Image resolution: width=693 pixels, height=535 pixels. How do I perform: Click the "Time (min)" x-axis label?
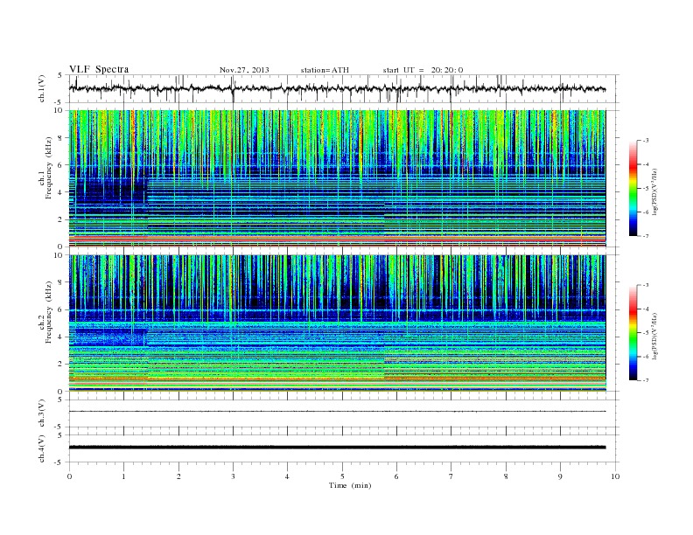350,485
